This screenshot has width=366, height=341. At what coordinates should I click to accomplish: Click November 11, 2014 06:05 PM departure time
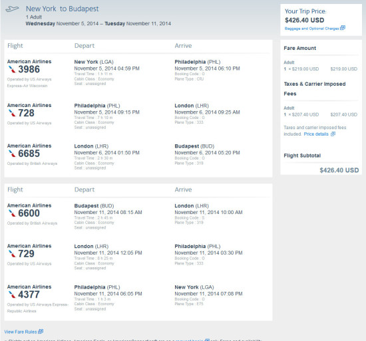pyautogui.click(x=108, y=294)
